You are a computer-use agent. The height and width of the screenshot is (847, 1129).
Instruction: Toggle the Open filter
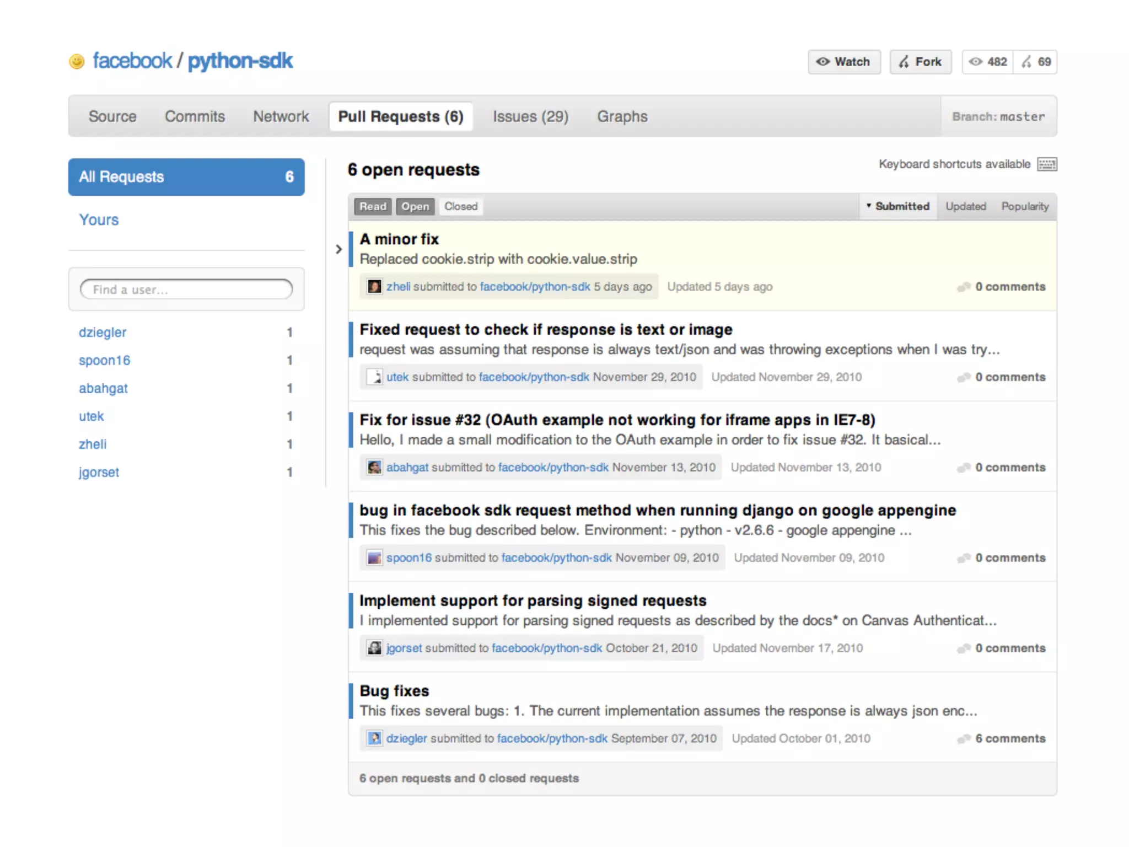click(415, 206)
